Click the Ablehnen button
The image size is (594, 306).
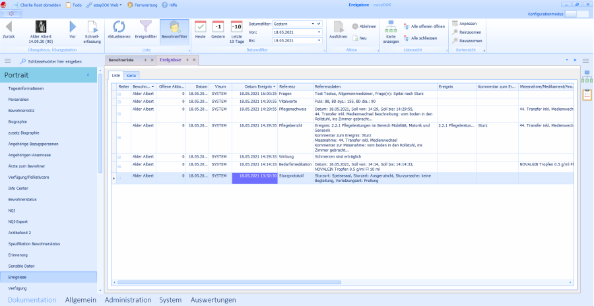coord(364,26)
